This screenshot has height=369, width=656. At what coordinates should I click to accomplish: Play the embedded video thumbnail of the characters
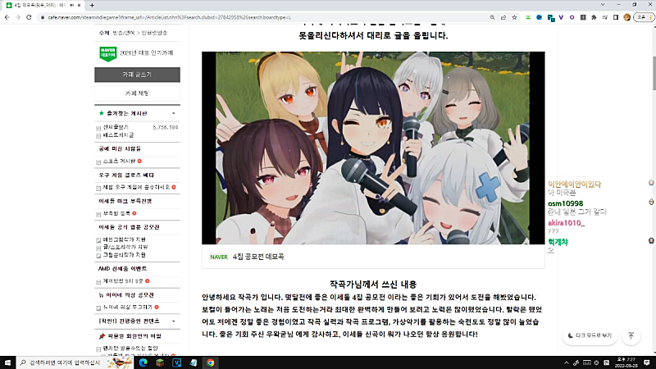[x=373, y=148]
